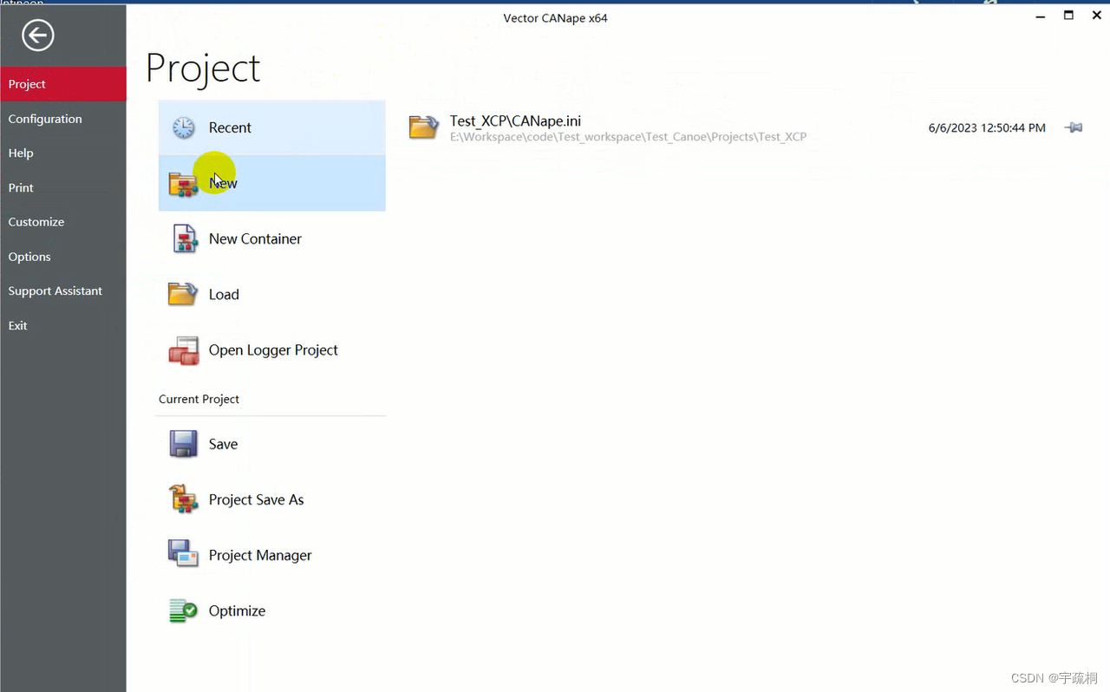
Task: Click the Project Manager icon
Action: tap(183, 555)
